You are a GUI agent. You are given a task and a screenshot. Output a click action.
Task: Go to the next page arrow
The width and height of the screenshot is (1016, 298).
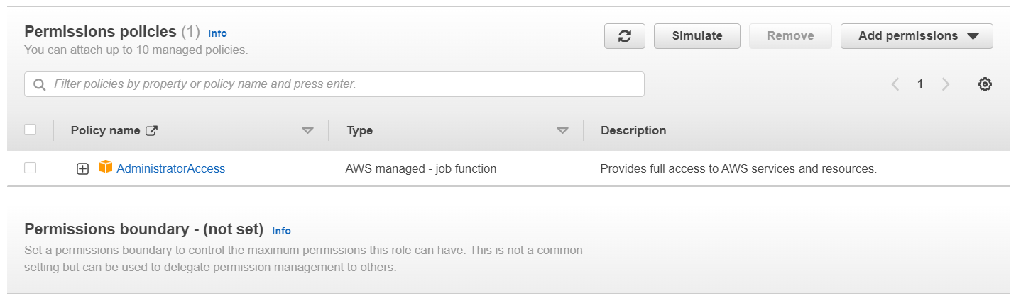(945, 84)
